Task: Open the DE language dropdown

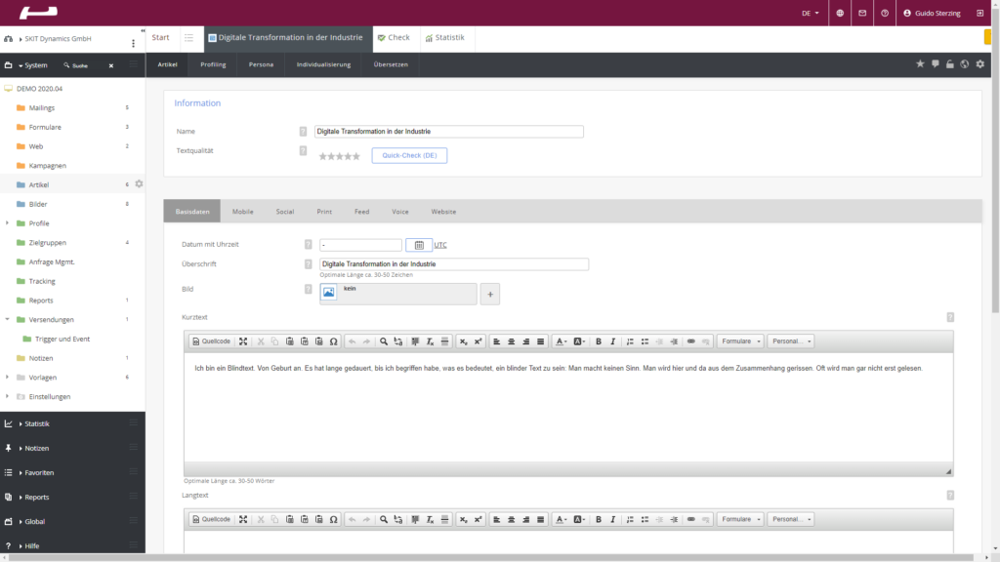Action: (811, 14)
